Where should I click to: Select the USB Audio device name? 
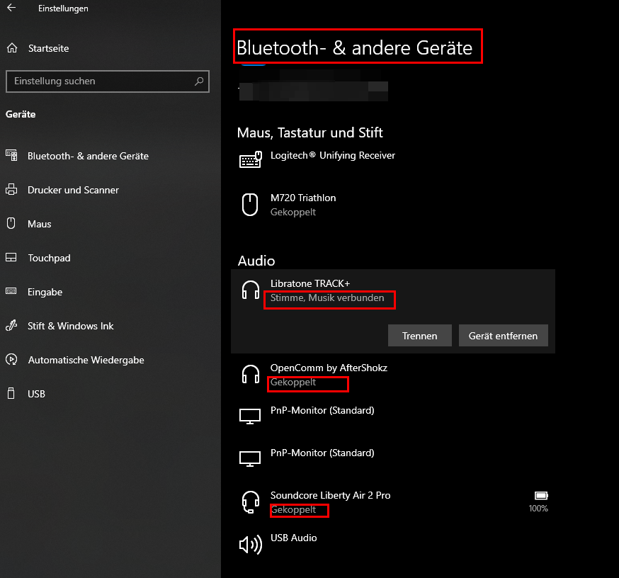pyautogui.click(x=293, y=538)
